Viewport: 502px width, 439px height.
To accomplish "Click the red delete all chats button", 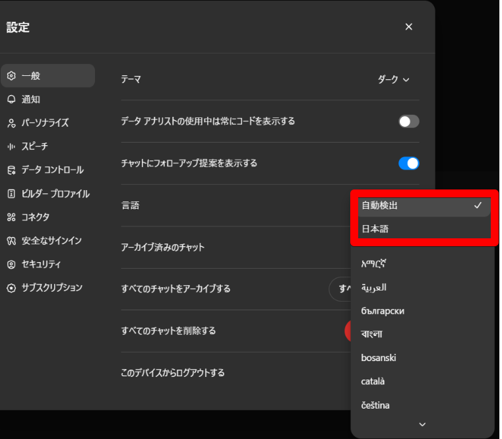I will [348, 331].
